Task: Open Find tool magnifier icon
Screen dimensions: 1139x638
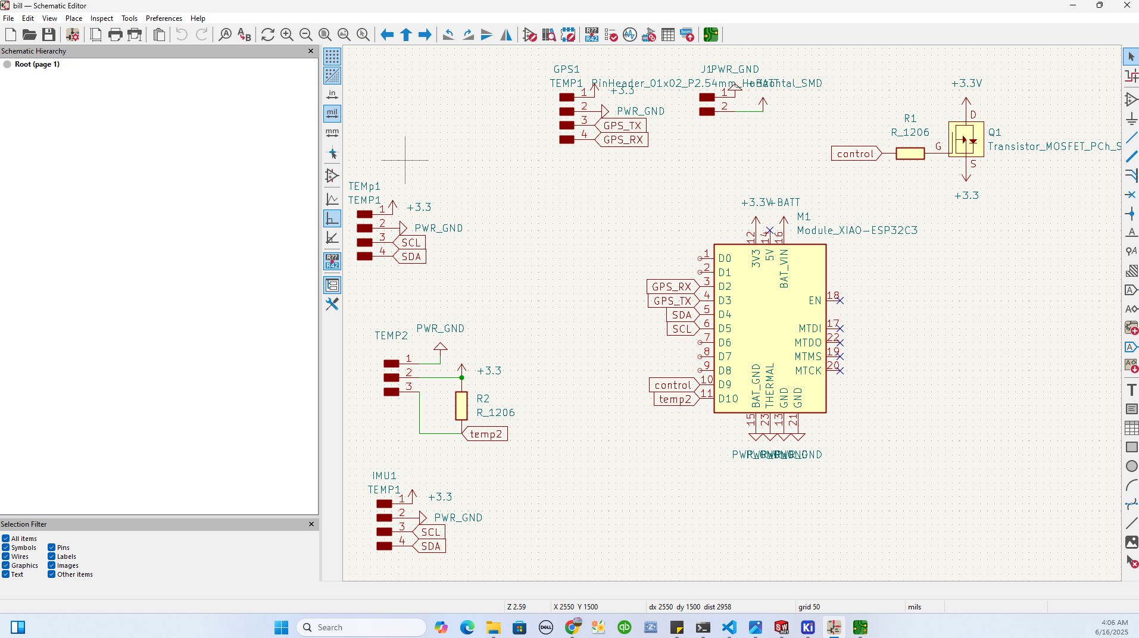Action: tap(225, 35)
